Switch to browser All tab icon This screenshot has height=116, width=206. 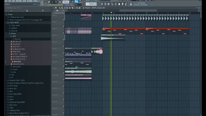click(12, 11)
